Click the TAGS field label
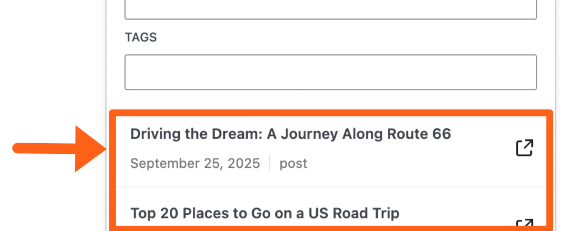Viewport: 561px width, 231px height. (141, 37)
